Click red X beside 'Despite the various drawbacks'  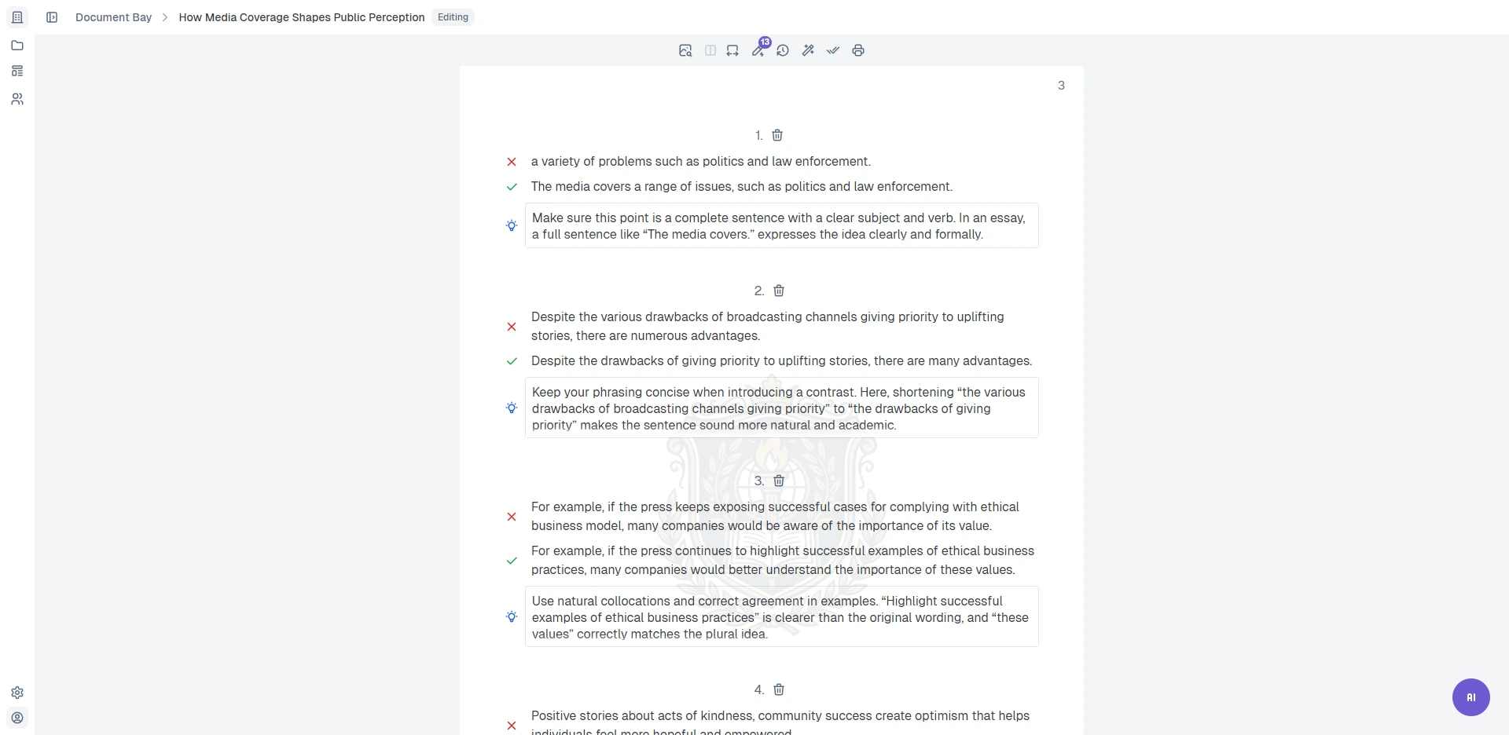(x=512, y=327)
